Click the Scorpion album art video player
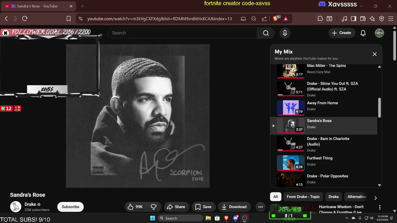 [138, 116]
